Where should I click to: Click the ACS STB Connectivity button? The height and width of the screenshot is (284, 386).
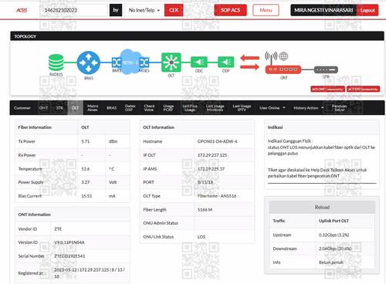click(x=363, y=89)
